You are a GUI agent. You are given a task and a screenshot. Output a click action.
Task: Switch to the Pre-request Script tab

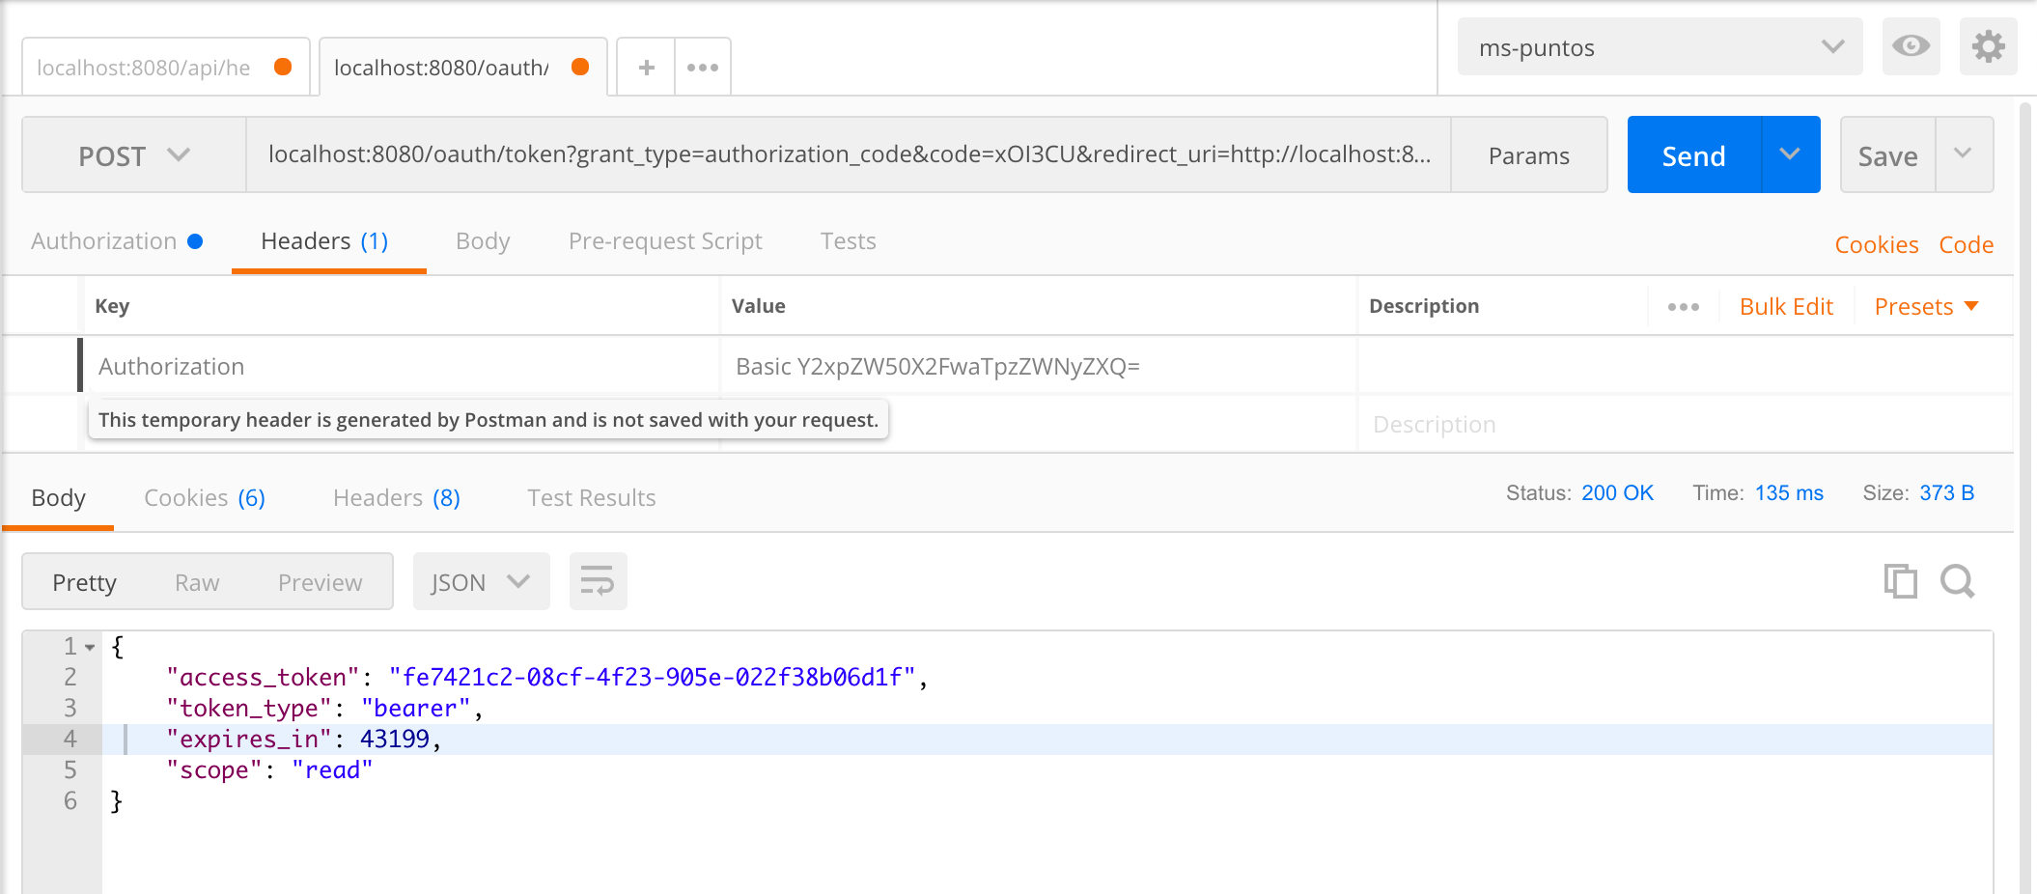point(664,241)
